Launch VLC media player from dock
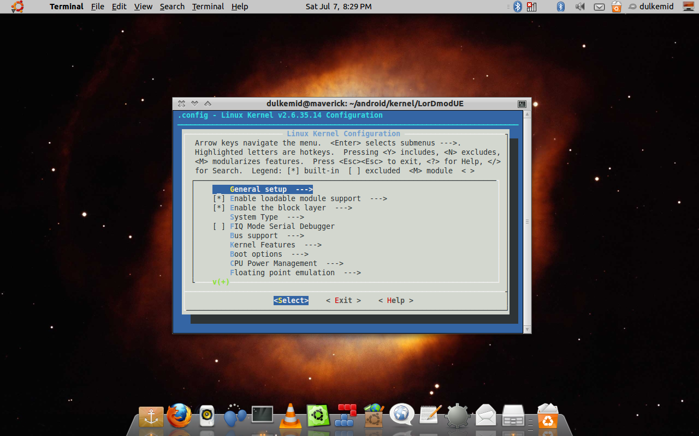 (x=290, y=416)
